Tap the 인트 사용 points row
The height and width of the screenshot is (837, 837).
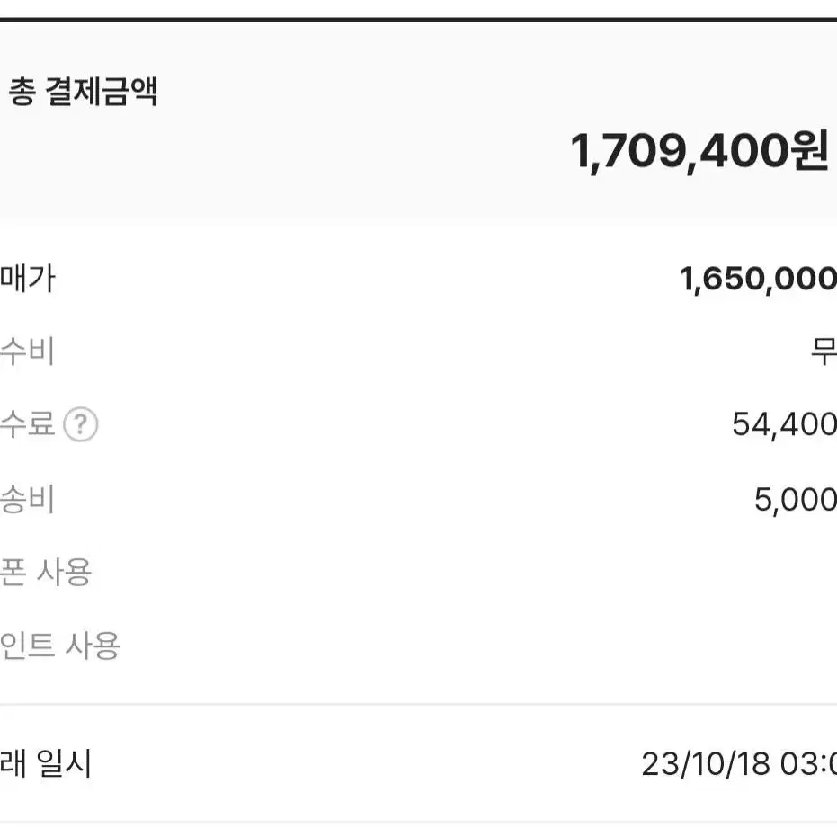tap(419, 646)
